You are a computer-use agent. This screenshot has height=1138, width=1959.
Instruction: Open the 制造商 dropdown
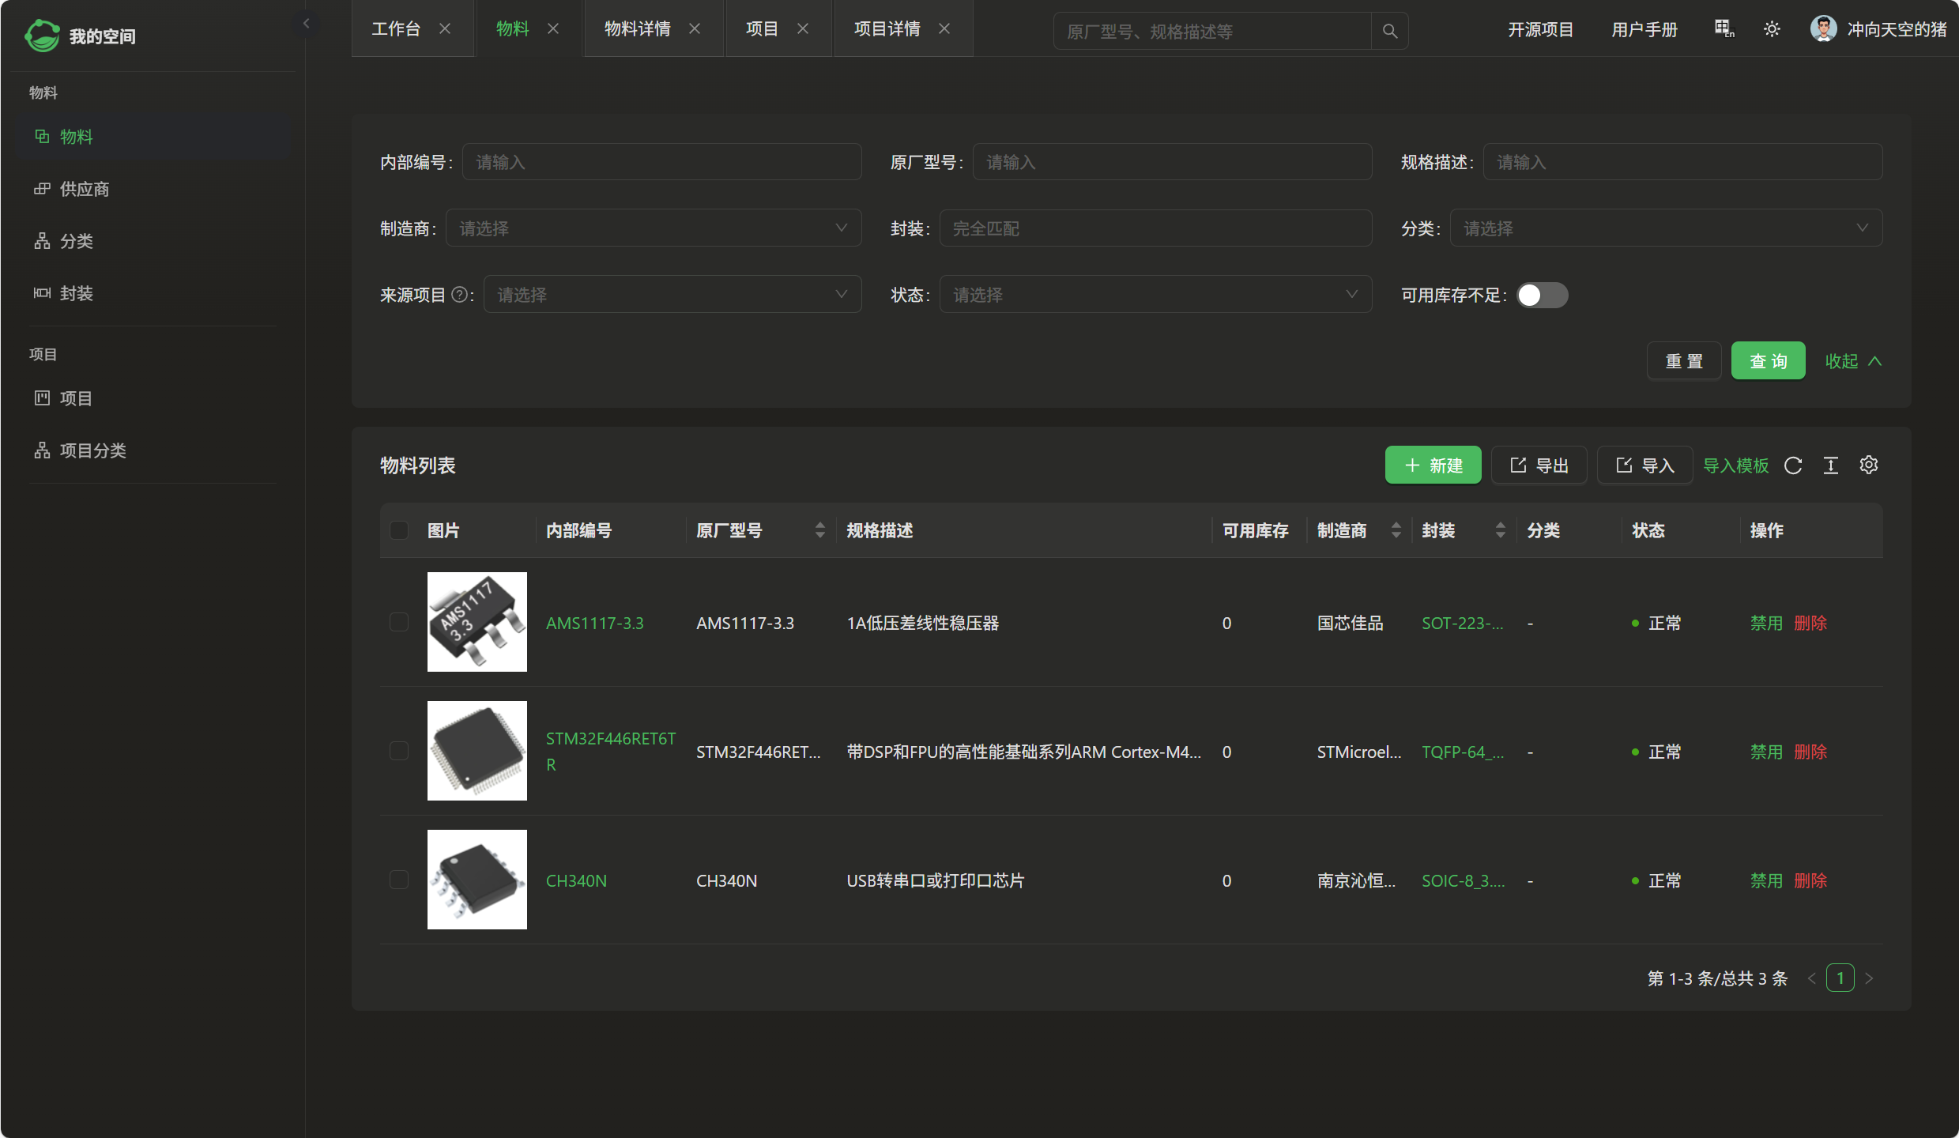tap(653, 228)
